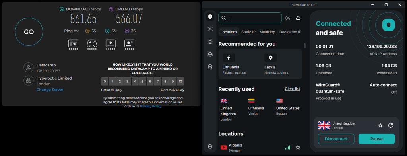Rate recommendation score 8
The image size is (407, 156).
[165, 81]
